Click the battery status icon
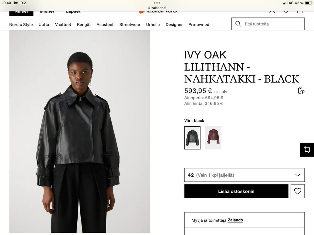 308,3
